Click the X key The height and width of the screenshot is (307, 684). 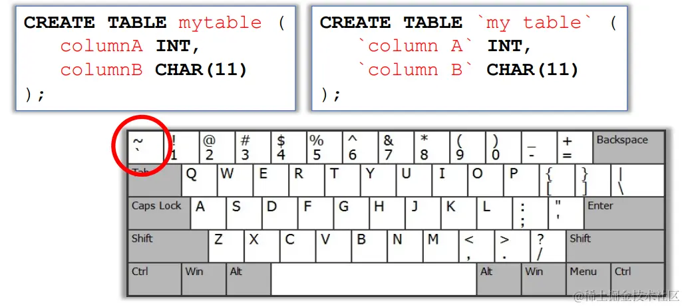click(x=262, y=246)
